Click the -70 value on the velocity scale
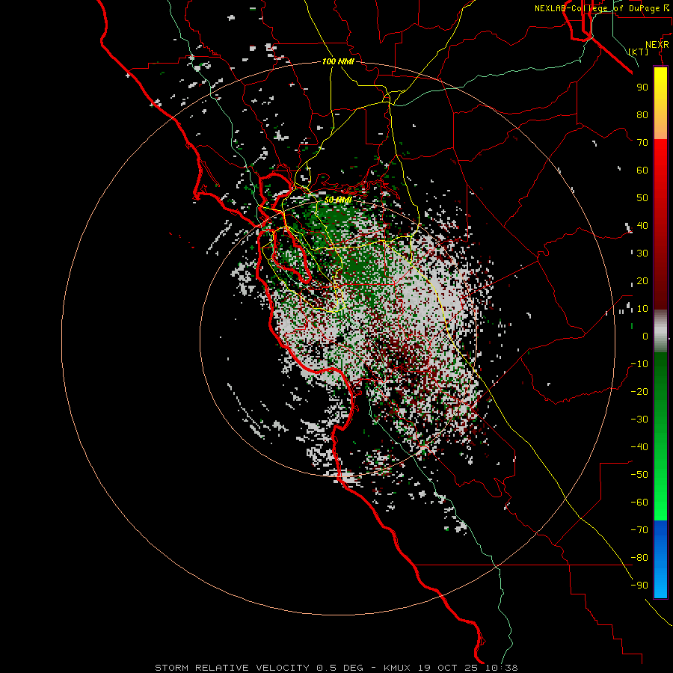Image resolution: width=673 pixels, height=673 pixels. click(639, 530)
